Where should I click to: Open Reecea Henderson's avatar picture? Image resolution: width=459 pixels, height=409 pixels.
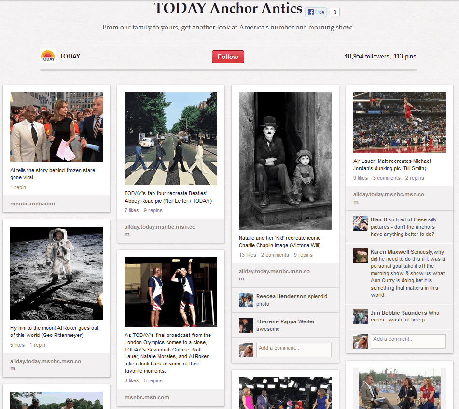[x=246, y=300]
